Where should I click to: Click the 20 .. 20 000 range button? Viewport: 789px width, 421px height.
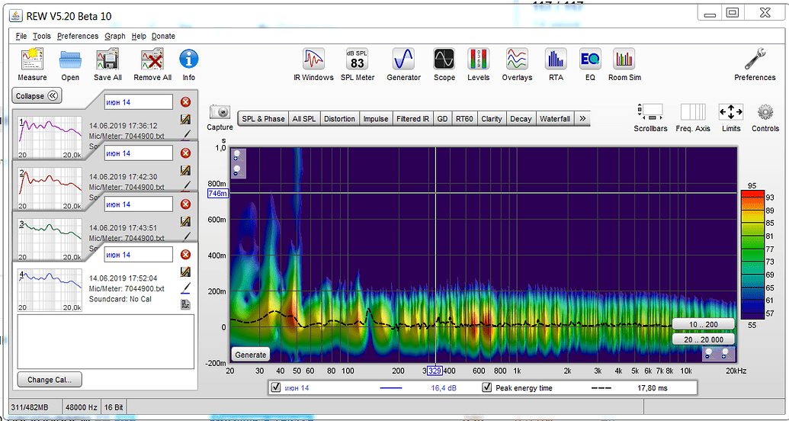pos(704,339)
